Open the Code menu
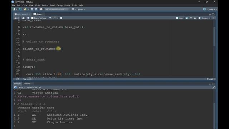 click(25, 5)
